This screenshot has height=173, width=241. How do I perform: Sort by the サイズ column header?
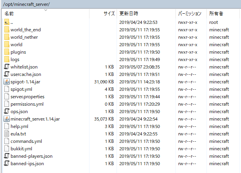[x=109, y=13]
